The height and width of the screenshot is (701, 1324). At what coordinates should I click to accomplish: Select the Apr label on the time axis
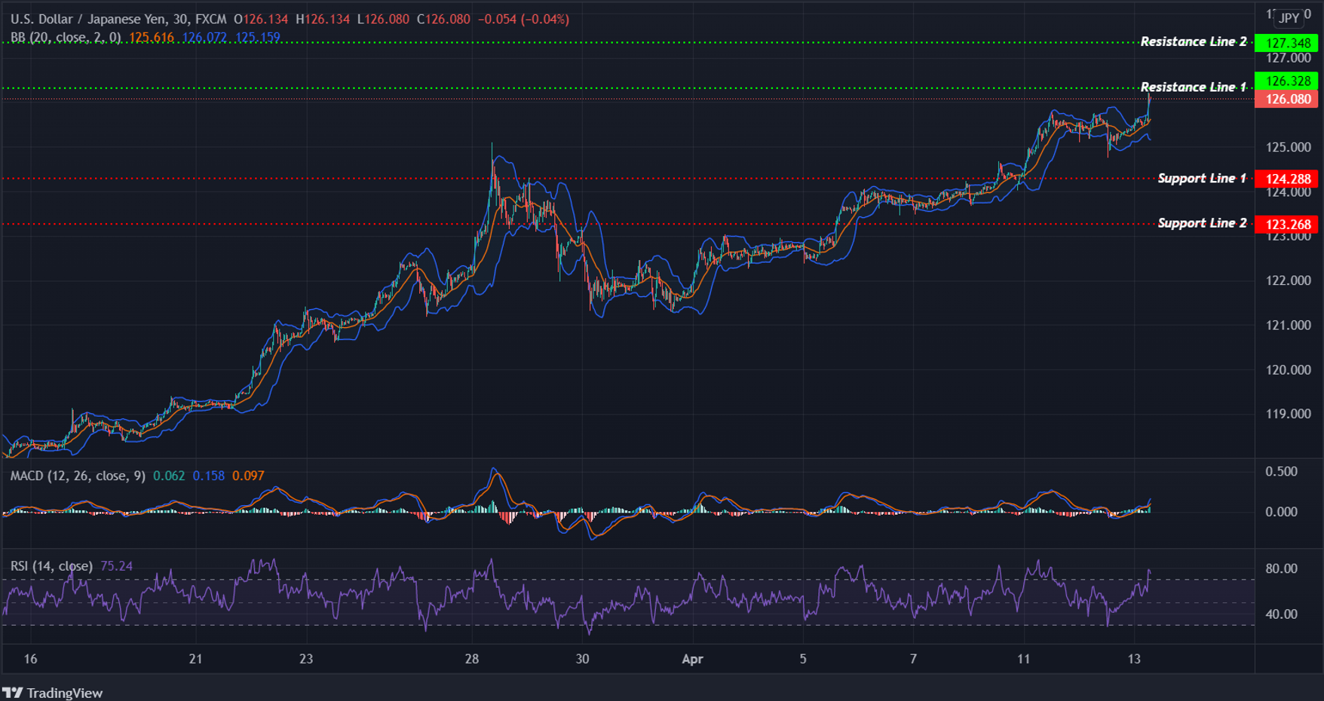click(x=691, y=659)
